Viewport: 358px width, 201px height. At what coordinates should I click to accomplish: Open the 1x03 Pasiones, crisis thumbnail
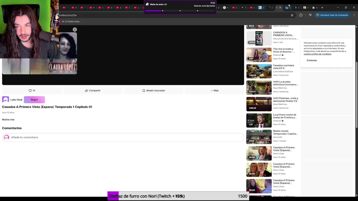259,104
